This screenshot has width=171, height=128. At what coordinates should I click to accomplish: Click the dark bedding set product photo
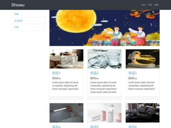(x=142, y=113)
